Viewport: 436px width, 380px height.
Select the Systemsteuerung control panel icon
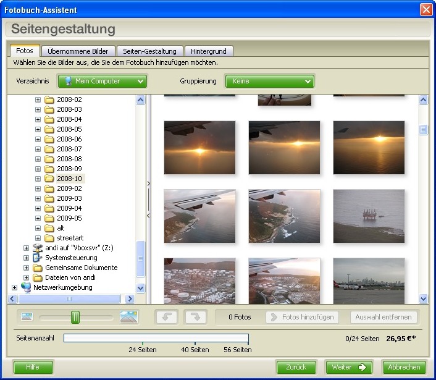pos(38,258)
